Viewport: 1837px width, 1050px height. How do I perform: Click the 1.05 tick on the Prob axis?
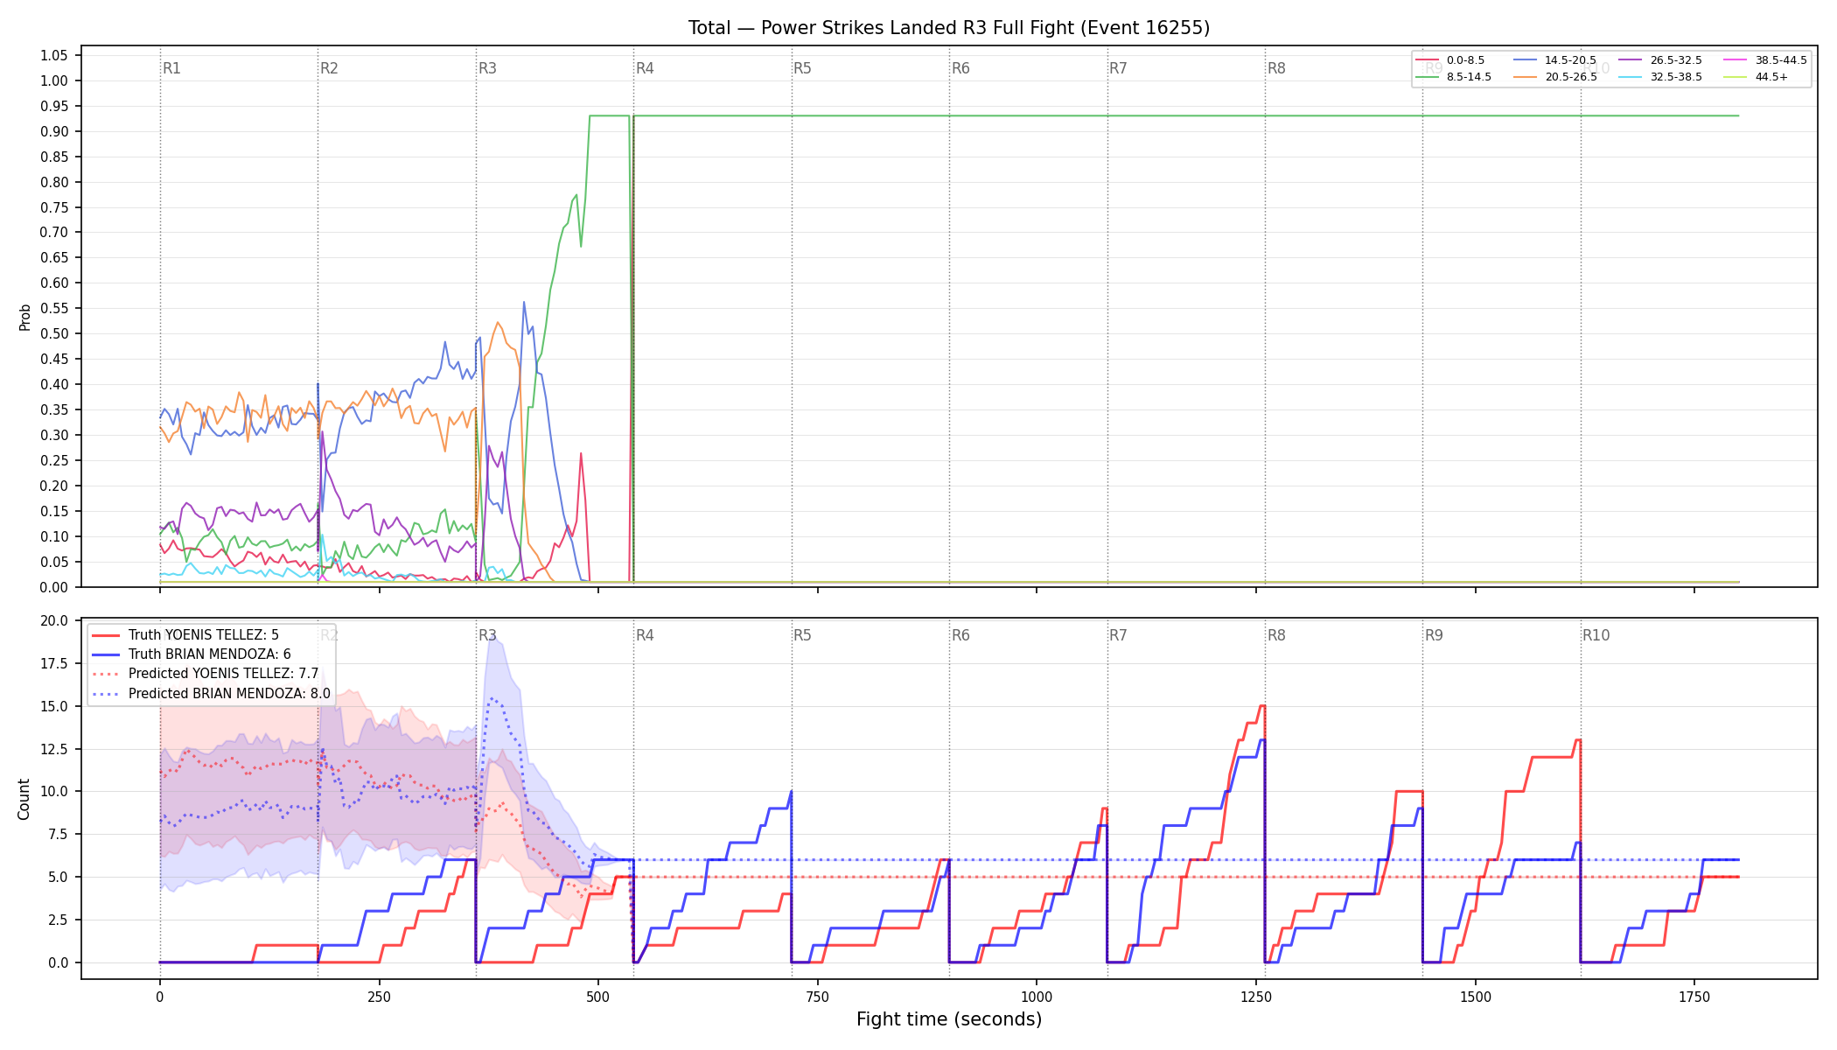point(54,55)
